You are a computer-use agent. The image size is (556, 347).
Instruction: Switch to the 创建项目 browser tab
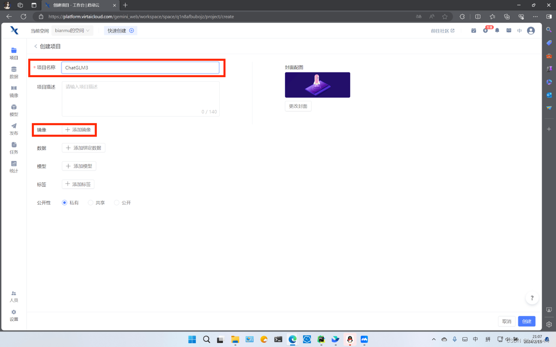tap(80, 5)
